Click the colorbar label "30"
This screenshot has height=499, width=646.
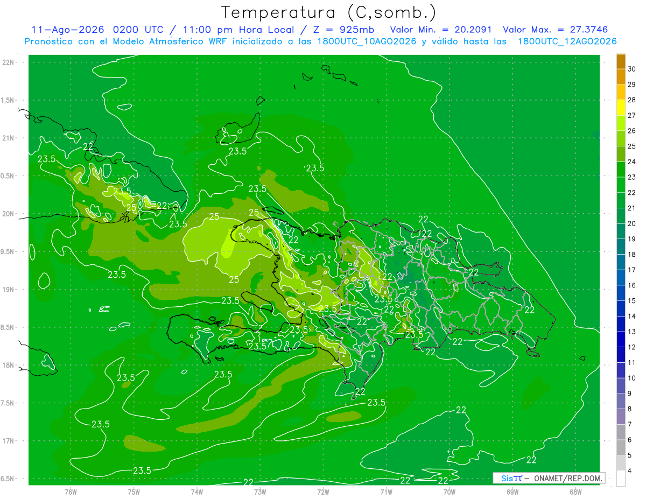pyautogui.click(x=632, y=69)
